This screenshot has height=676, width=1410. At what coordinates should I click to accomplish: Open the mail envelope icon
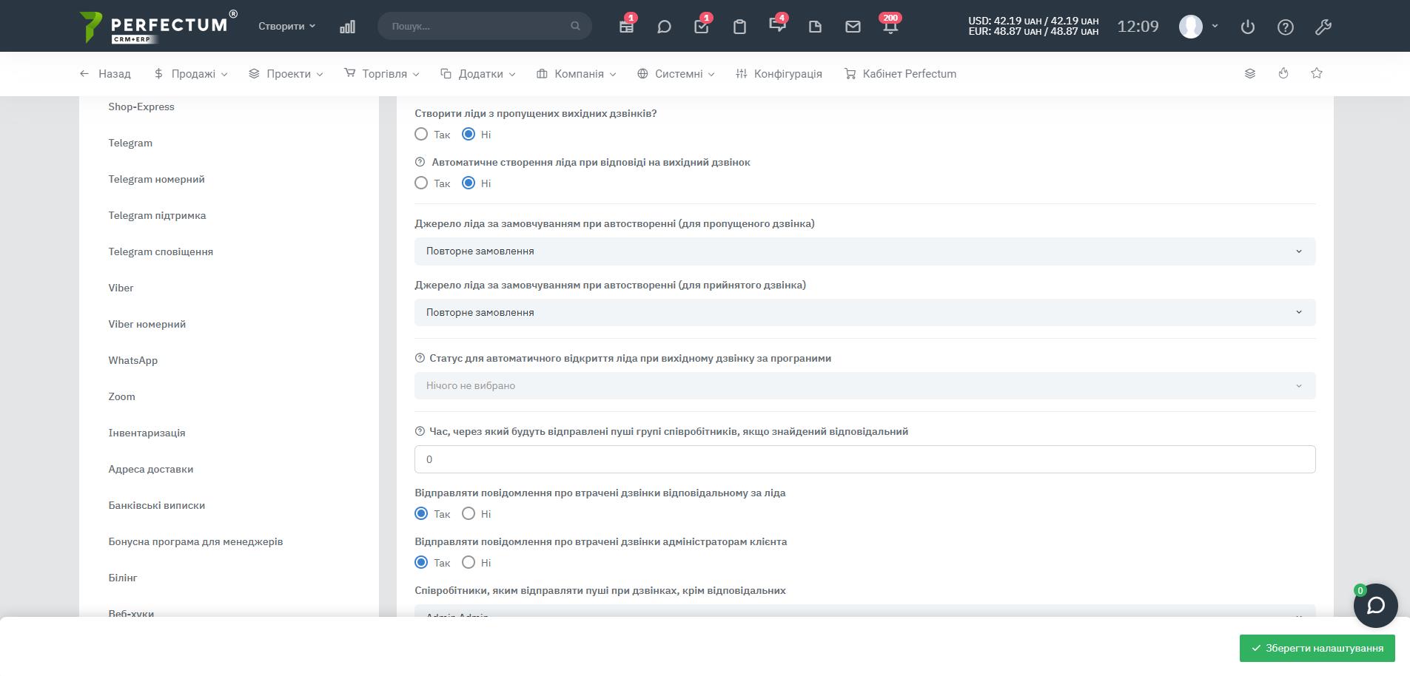point(853,27)
